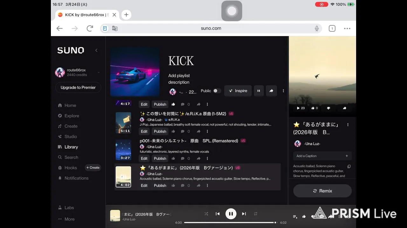Click the Remix button
This screenshot has width=407, height=228.
(322, 191)
